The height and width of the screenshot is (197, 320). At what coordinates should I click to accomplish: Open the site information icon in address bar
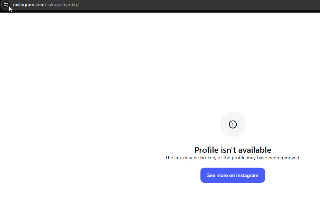point(6,4)
